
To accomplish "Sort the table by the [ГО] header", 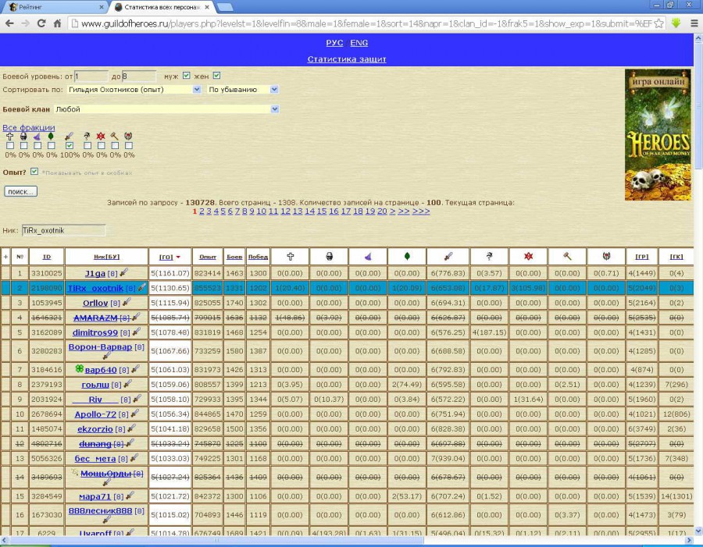I will point(166,257).
